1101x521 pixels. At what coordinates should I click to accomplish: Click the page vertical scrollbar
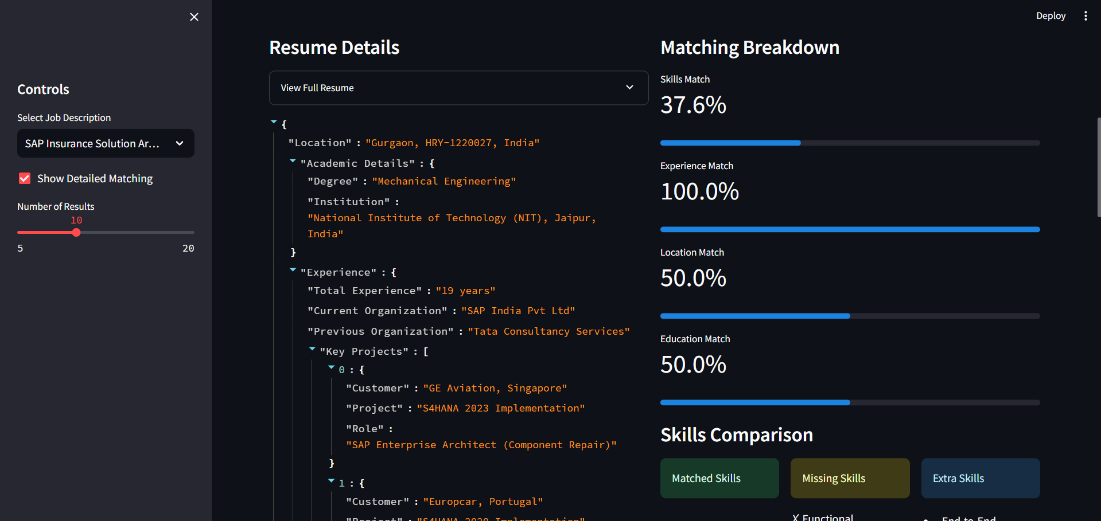click(1098, 167)
